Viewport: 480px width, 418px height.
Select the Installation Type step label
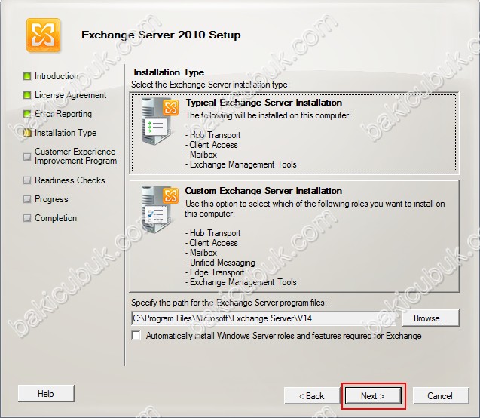tap(66, 133)
